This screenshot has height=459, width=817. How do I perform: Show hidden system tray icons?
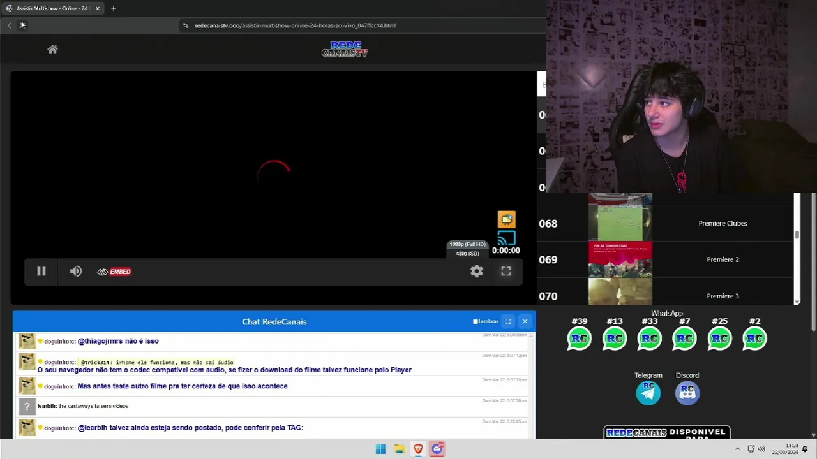click(737, 449)
